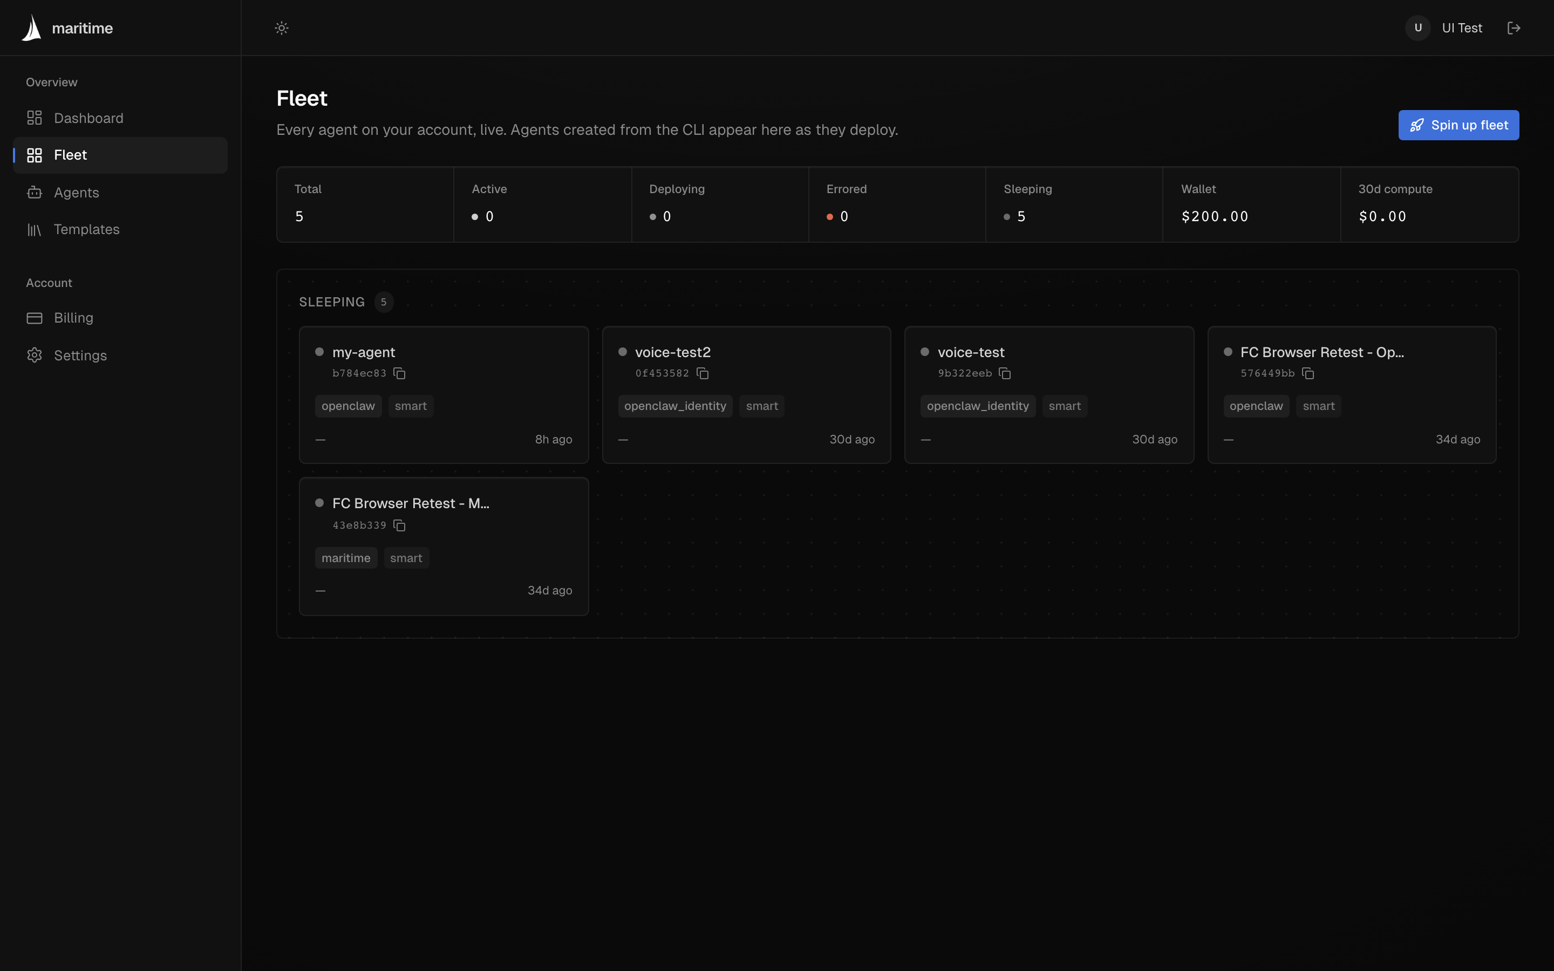Click the Deploying stat tile
The width and height of the screenshot is (1554, 971).
tap(720, 204)
